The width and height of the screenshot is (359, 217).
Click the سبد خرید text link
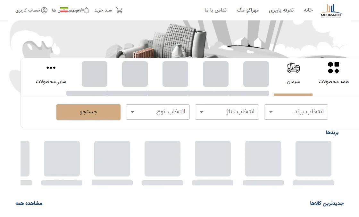pyautogui.click(x=103, y=10)
